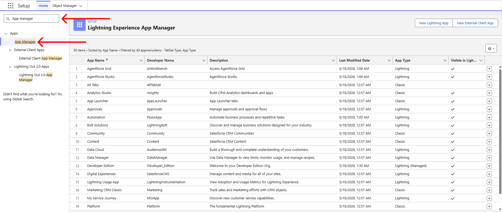Click the LightningInstrumentation developer name cell
The width and height of the screenshot is (502, 213).
pos(166,182)
